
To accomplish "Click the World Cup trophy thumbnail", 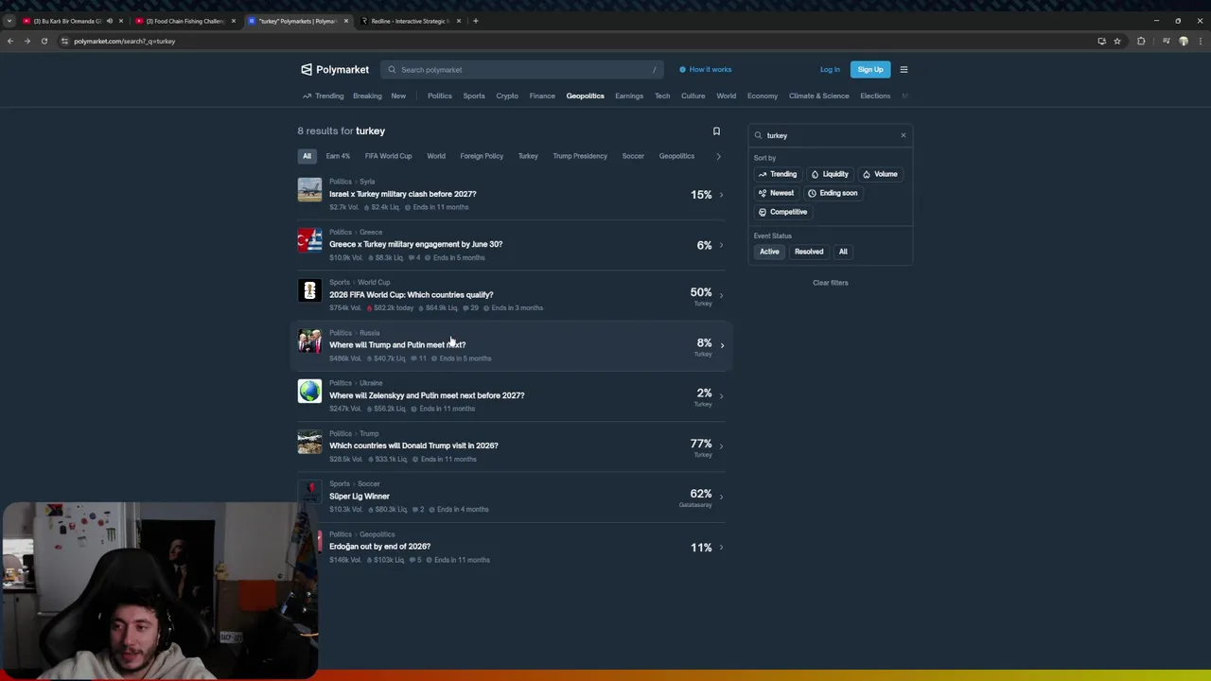I will click(309, 290).
